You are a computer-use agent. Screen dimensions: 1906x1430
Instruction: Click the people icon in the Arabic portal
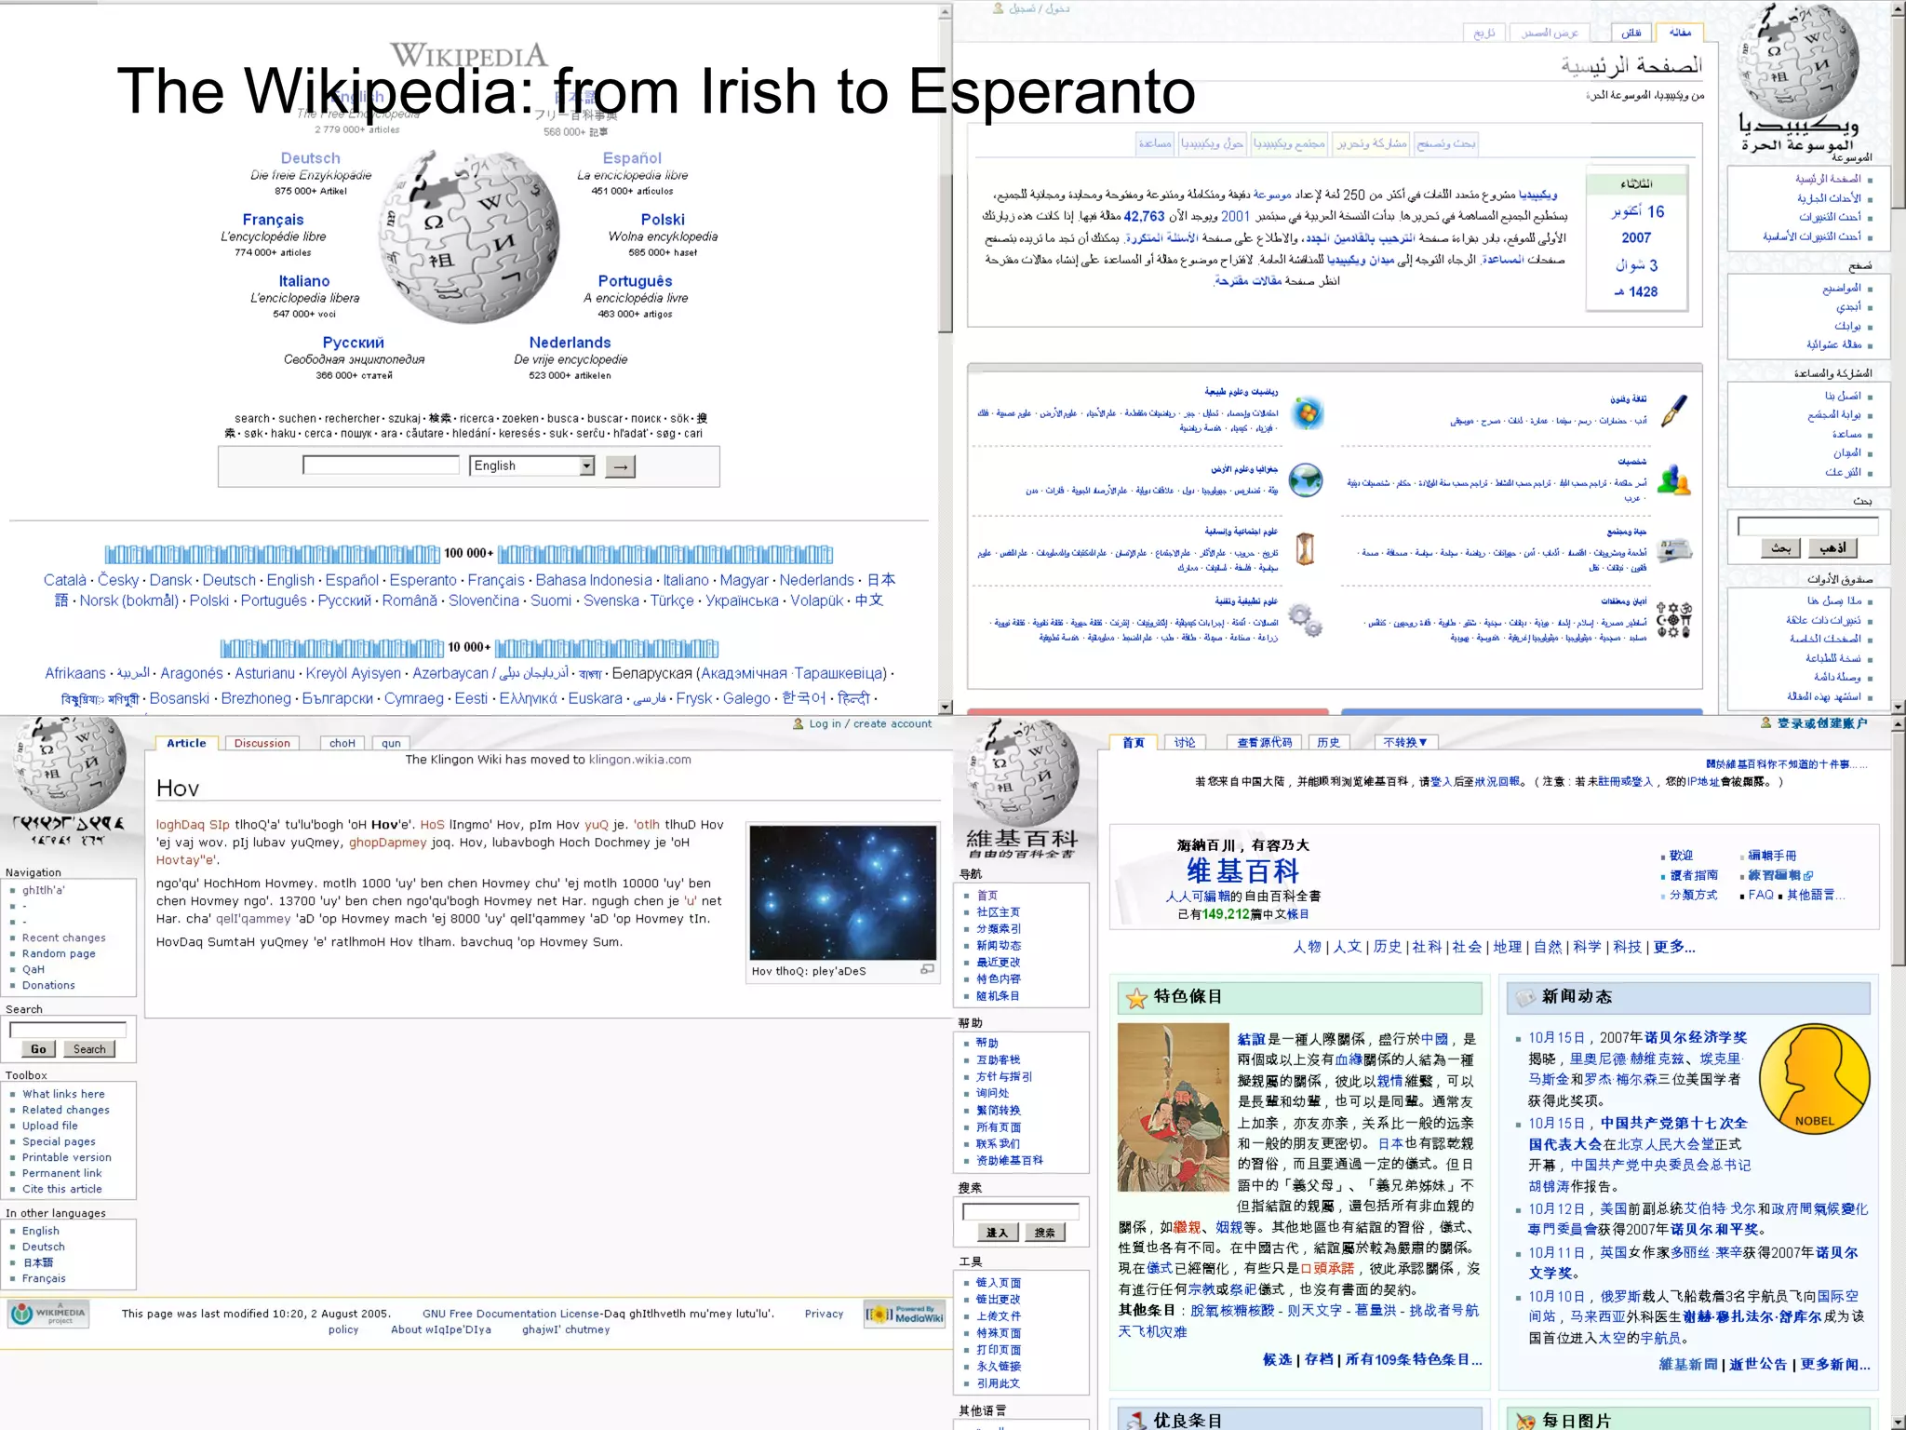[1673, 480]
